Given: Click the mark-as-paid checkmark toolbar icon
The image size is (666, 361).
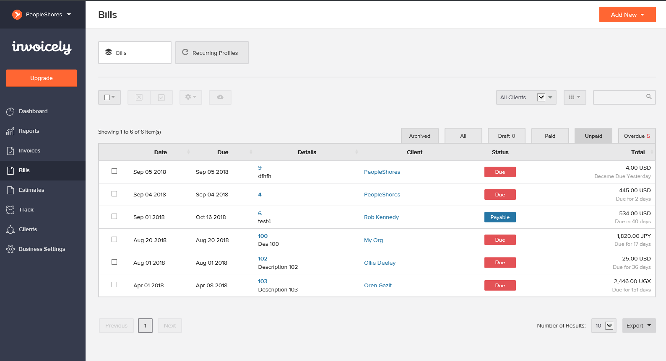Looking at the screenshot, I should [161, 97].
